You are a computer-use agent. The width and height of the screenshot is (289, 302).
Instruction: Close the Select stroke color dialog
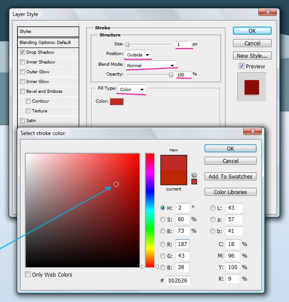(x=253, y=131)
